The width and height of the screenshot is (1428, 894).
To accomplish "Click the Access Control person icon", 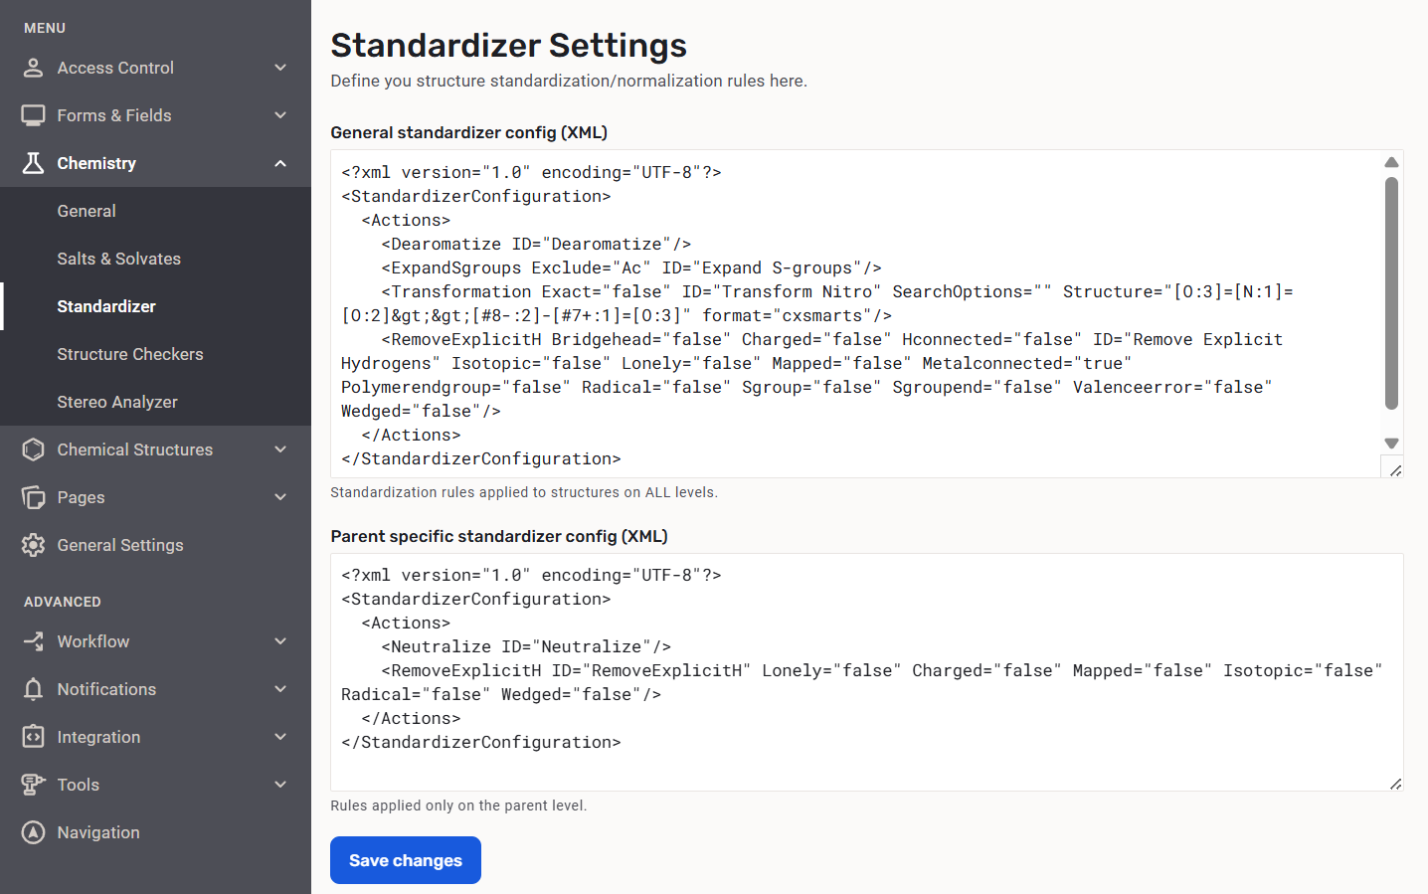I will click(x=33, y=68).
